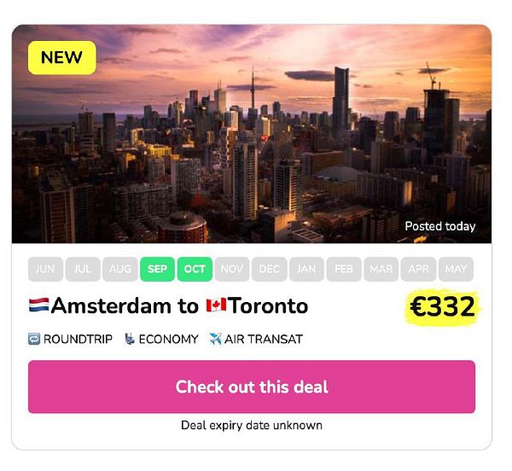
Task: Select the NOV month chip
Action: [x=232, y=269]
